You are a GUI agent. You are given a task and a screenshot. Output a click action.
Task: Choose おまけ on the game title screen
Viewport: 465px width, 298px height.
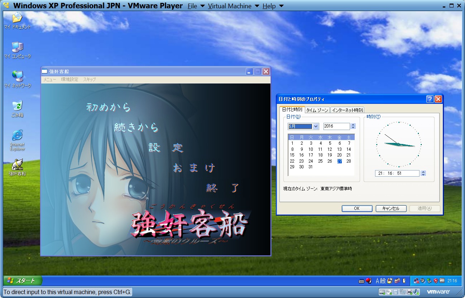[x=194, y=168]
